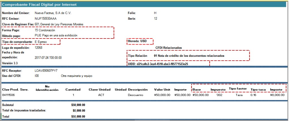Select the Folio value H
Image resolution: width=289 pixels, height=121 pixels.
pyautogui.click(x=155, y=13)
